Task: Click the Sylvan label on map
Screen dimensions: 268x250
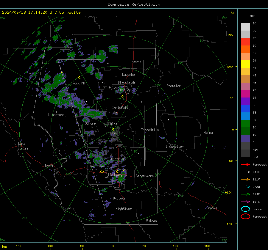Action: 114,88
